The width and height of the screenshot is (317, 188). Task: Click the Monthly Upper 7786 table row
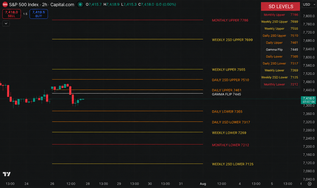[x=281, y=15]
